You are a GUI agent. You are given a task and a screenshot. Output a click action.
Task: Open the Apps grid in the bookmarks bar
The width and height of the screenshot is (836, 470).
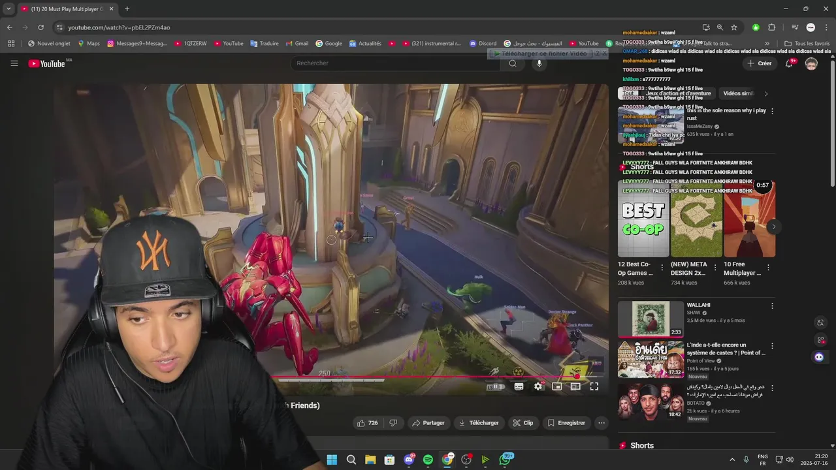(11, 44)
